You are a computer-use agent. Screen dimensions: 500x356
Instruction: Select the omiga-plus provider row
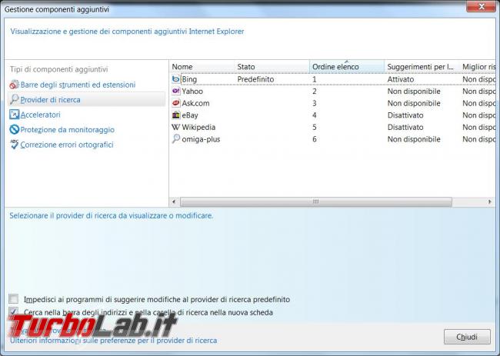pos(332,139)
